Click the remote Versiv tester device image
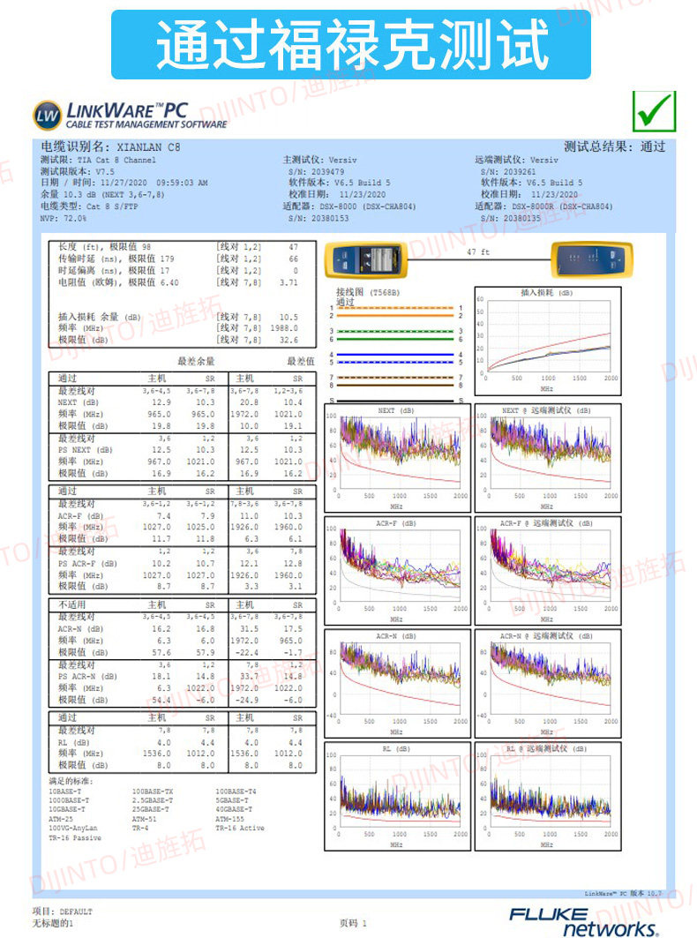The height and width of the screenshot is (938, 697). point(592,259)
